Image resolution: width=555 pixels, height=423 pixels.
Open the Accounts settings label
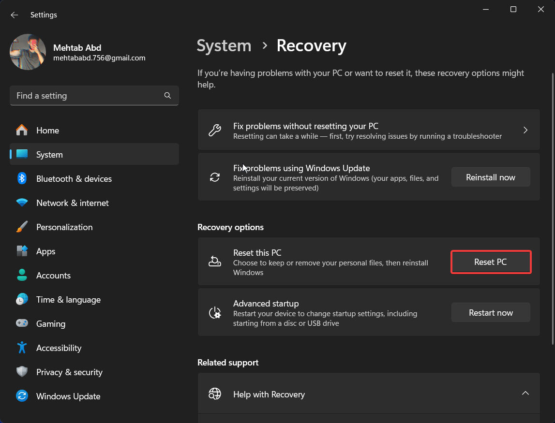pos(53,276)
